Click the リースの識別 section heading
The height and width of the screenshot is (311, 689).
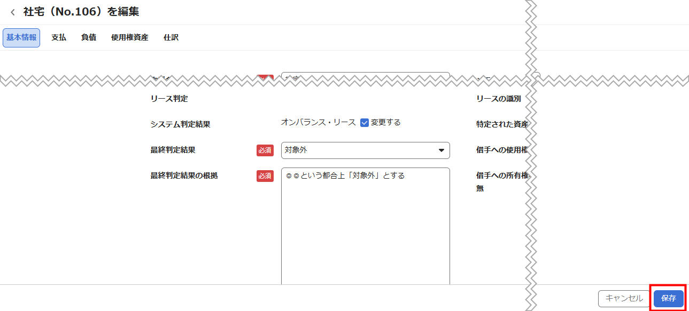tap(498, 99)
